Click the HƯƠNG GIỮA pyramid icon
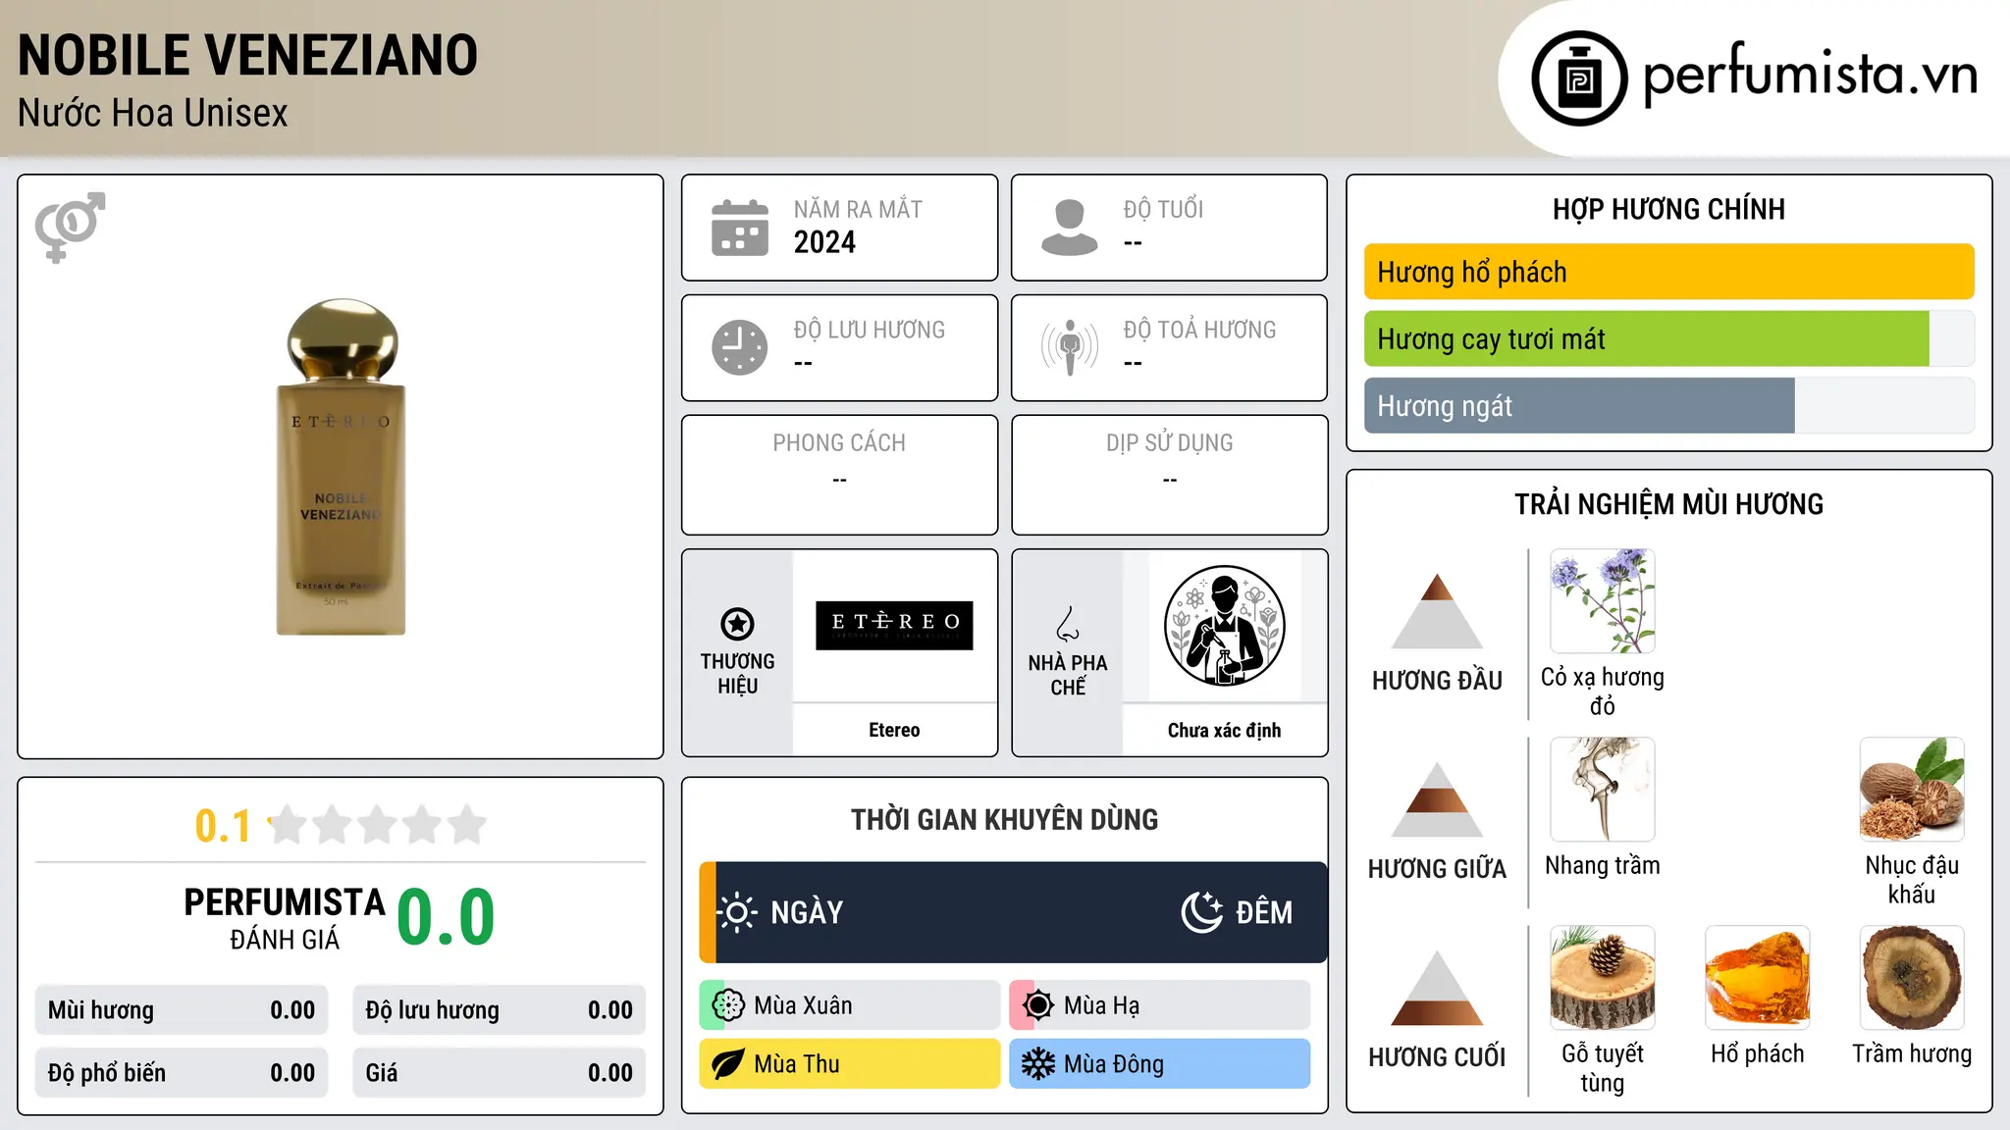Image resolution: width=2010 pixels, height=1130 pixels. pyautogui.click(x=1437, y=799)
